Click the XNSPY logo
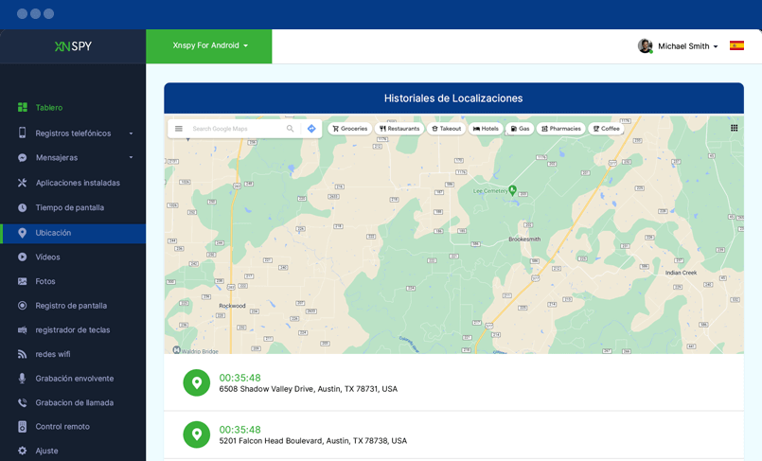The image size is (762, 461). (x=73, y=45)
